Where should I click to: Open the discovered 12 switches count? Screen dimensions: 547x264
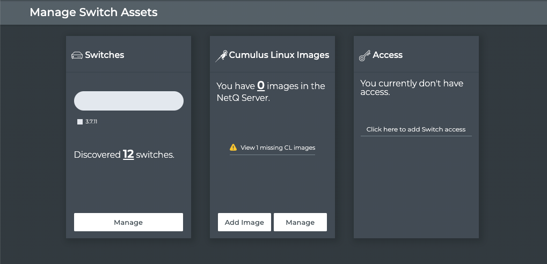[x=128, y=155]
